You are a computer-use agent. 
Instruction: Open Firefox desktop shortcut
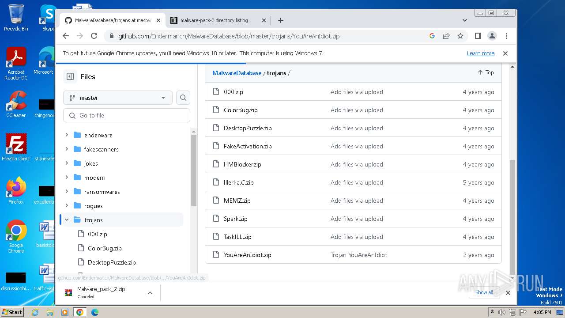(16, 191)
